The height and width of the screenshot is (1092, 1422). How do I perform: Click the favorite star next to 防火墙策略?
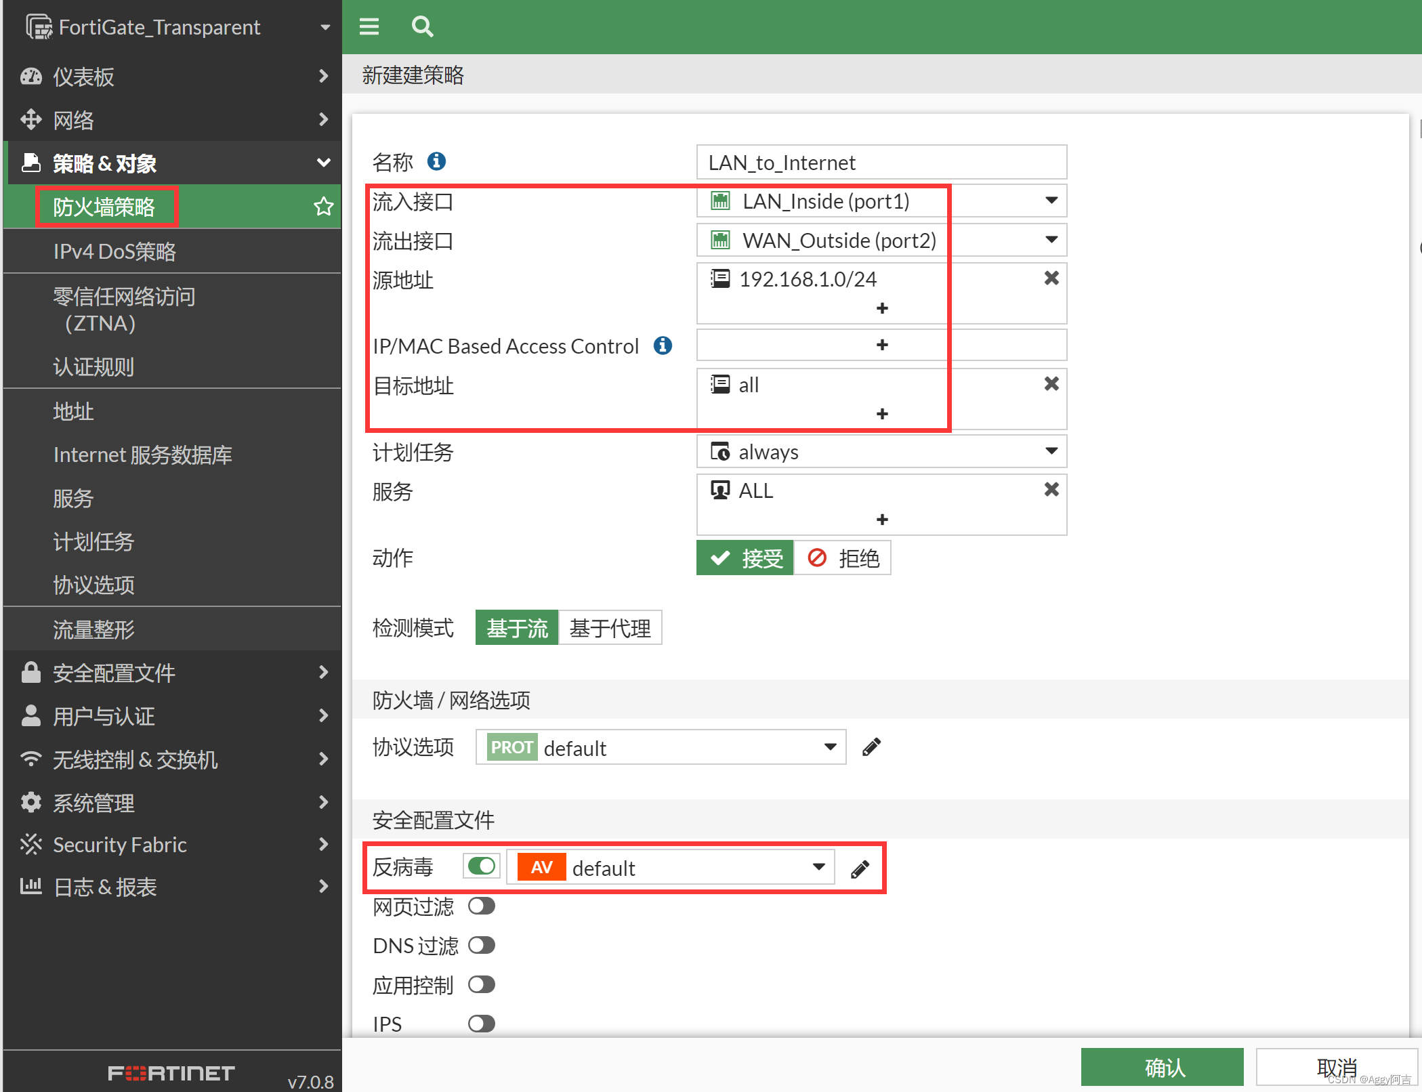pos(324,207)
